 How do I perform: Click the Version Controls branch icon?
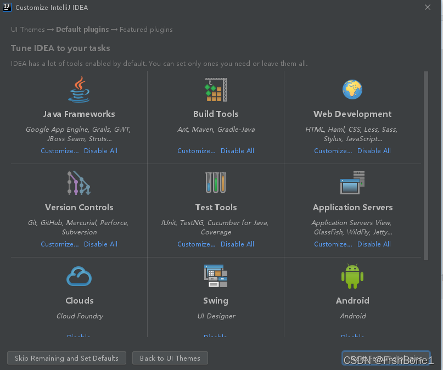coord(79,183)
